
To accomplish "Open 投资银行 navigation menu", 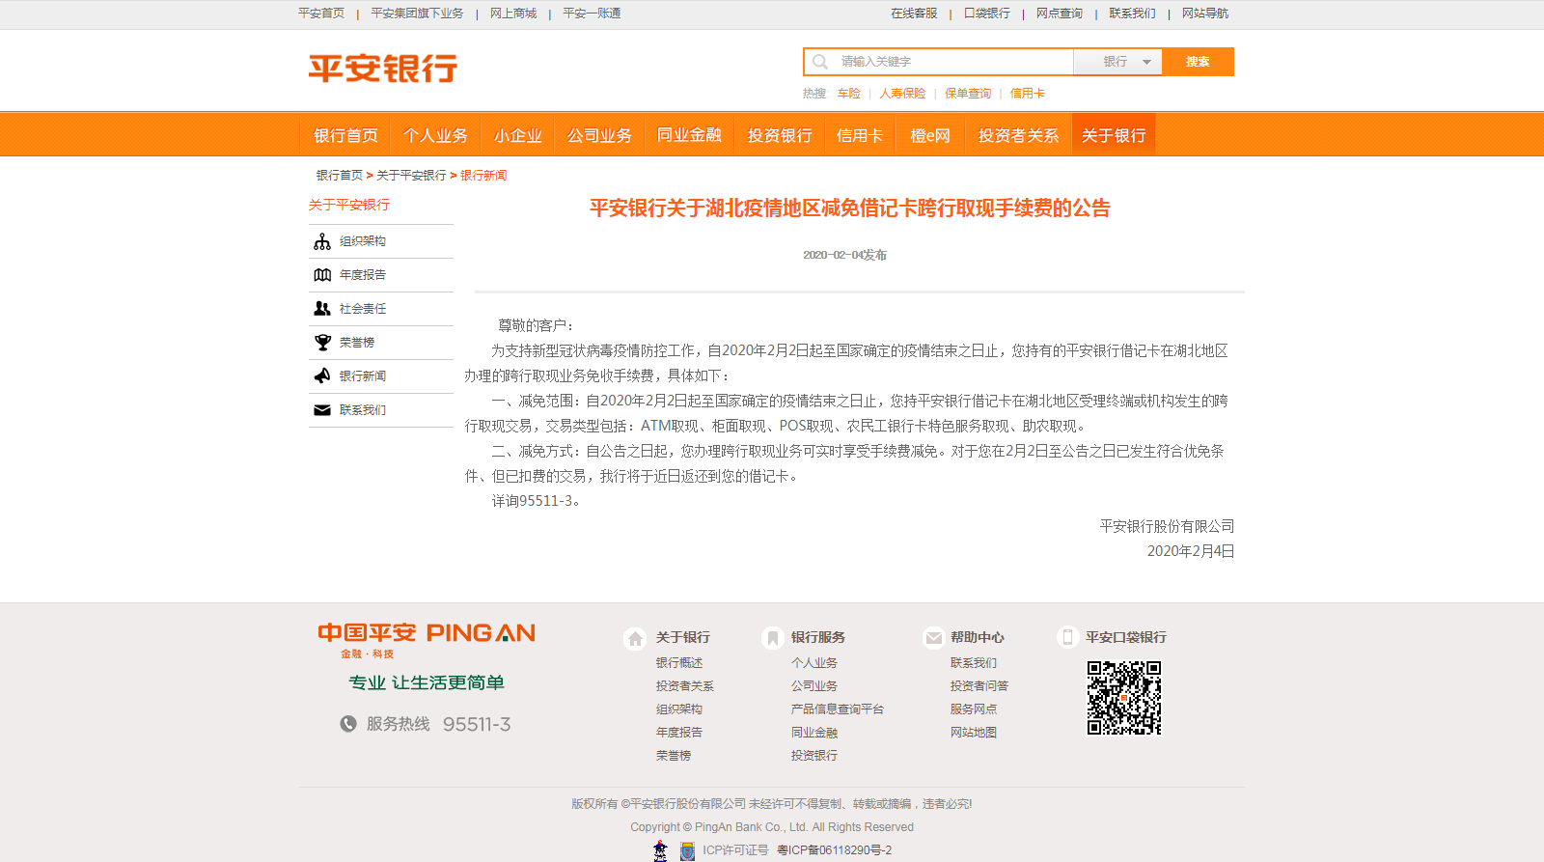I will (x=780, y=135).
